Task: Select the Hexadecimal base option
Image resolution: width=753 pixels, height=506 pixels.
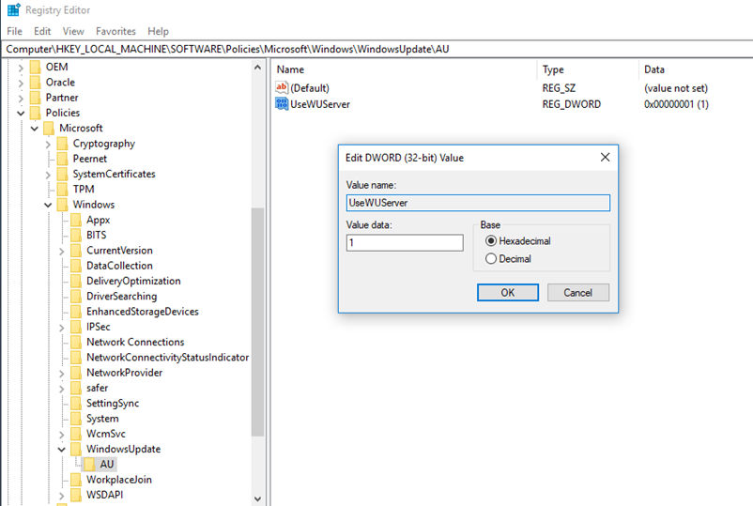Action: tap(490, 241)
